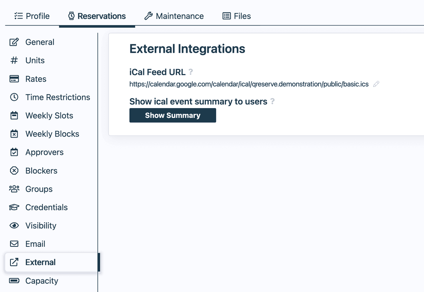Open Weekly Slots calendar icon
The height and width of the screenshot is (292, 424).
[14, 115]
